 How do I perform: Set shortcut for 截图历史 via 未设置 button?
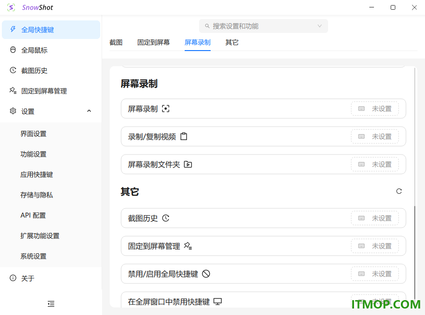(x=375, y=218)
